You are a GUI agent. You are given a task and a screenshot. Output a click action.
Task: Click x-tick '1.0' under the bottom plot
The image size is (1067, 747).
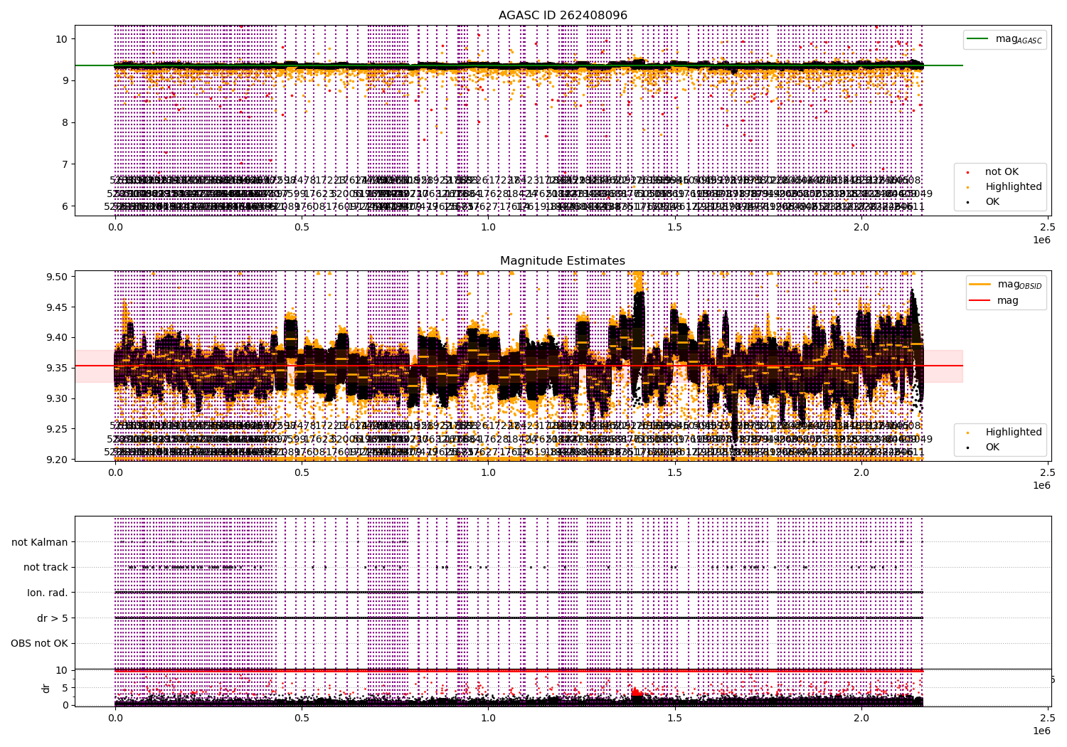[488, 719]
